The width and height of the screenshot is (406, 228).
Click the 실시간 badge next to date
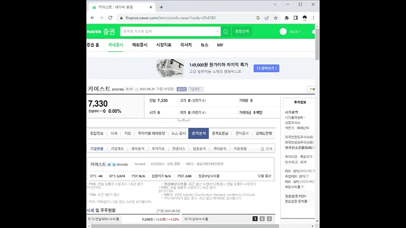tap(182, 89)
